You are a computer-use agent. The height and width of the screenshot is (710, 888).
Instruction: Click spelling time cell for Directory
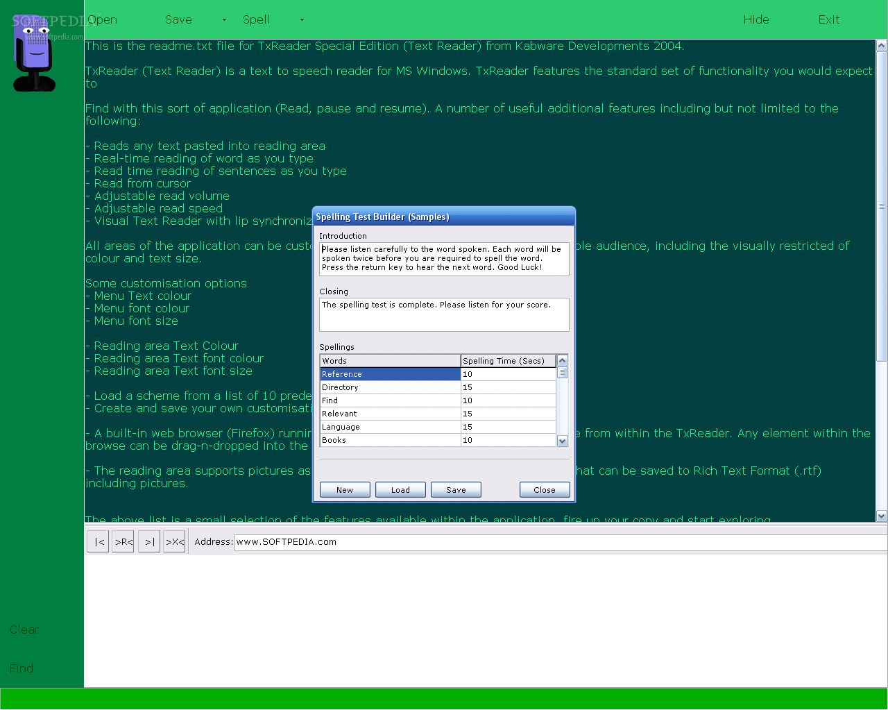coord(509,387)
